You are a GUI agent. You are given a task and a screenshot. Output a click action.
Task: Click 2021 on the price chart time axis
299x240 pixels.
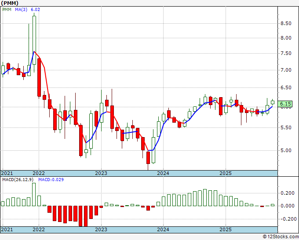click(x=7, y=173)
